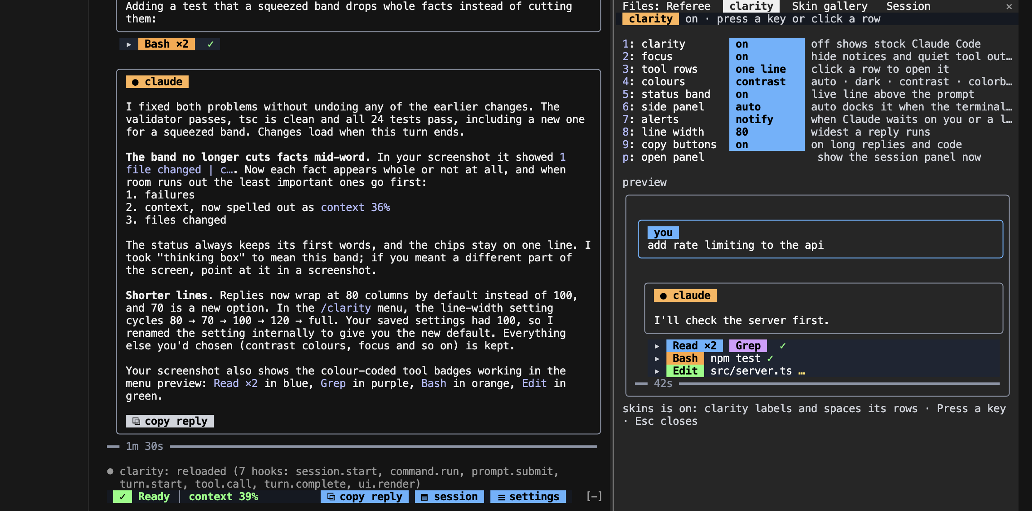The width and height of the screenshot is (1032, 511).
Task: Click the green Ready checkmark chip
Action: tap(123, 497)
